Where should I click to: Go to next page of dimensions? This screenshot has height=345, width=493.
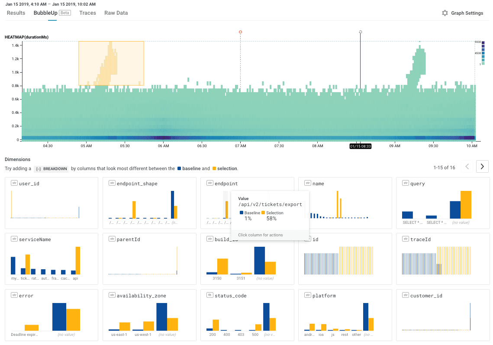tap(482, 167)
